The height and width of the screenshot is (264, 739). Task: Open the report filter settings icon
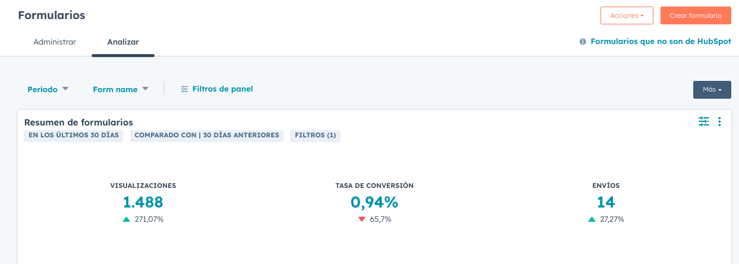pyautogui.click(x=704, y=121)
